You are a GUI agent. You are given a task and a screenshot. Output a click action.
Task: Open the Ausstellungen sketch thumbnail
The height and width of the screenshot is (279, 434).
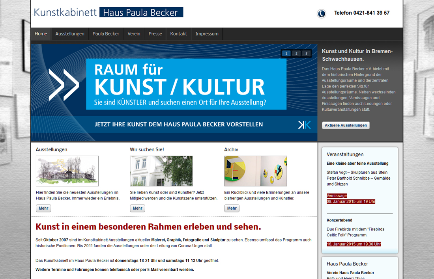pos(67,171)
